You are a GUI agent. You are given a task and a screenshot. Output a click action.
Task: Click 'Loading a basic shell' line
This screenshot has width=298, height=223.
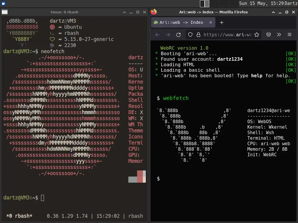tap(190, 70)
